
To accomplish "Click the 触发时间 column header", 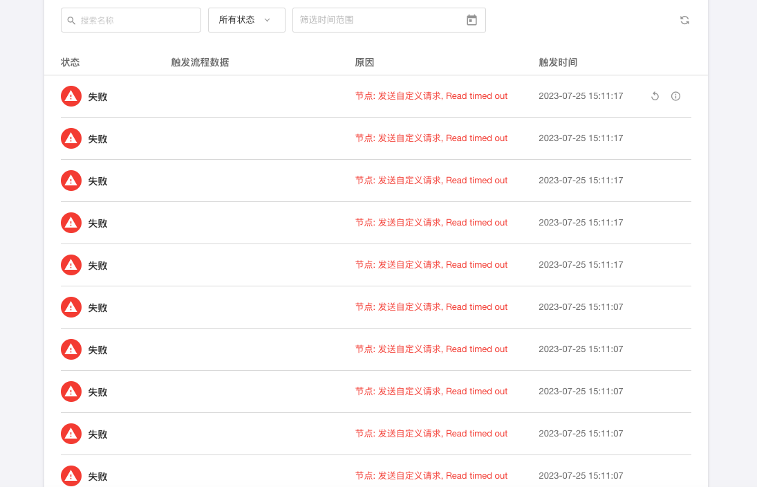I will pos(558,62).
